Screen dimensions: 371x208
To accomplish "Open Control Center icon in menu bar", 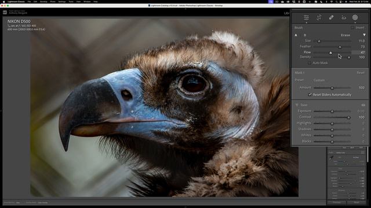I will coord(341,2).
